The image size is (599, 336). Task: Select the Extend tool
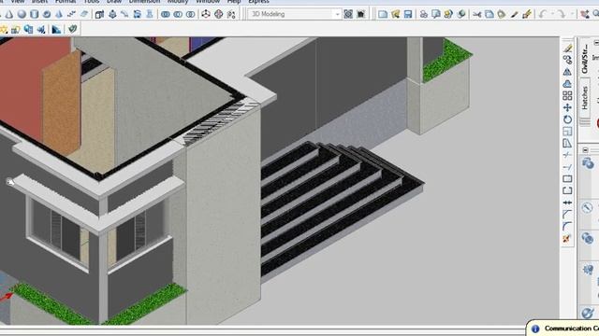pyautogui.click(x=568, y=167)
